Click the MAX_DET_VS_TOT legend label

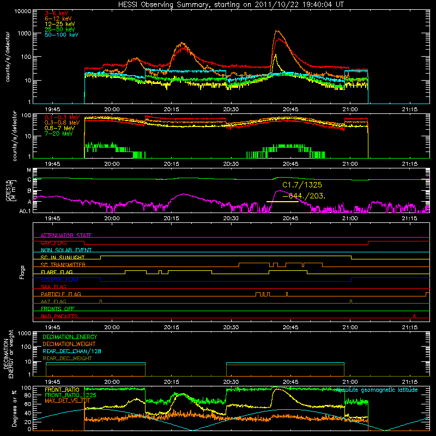click(x=68, y=401)
